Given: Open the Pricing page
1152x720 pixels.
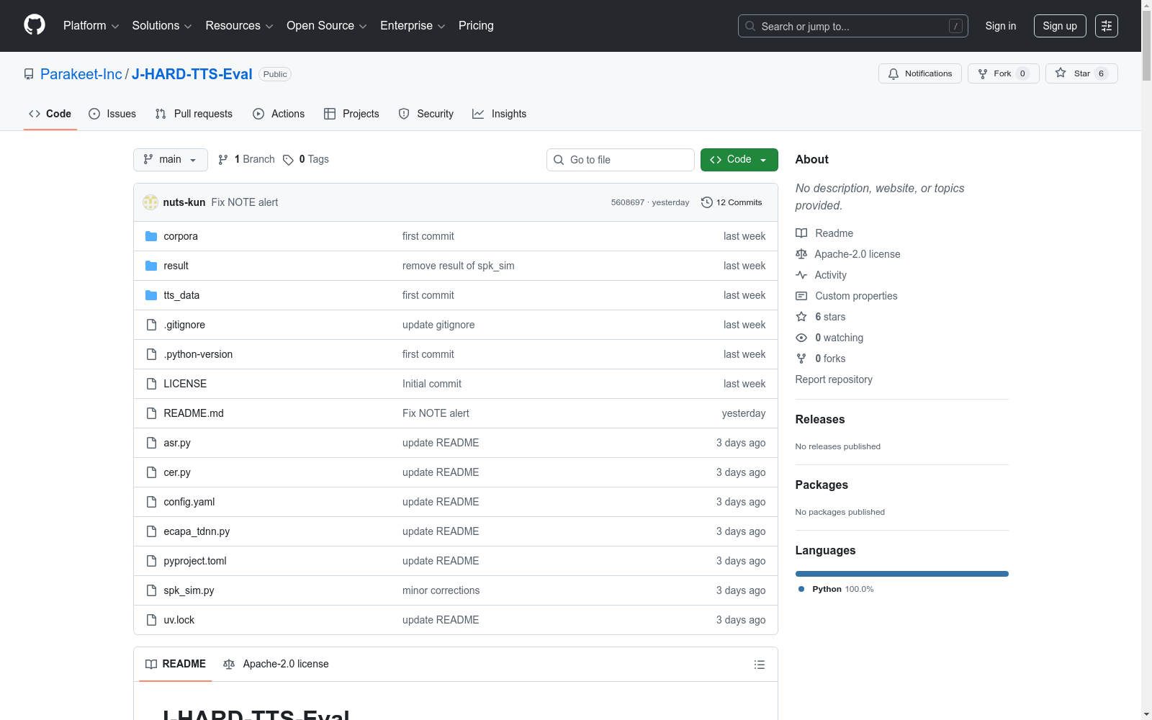Looking at the screenshot, I should pos(476,26).
